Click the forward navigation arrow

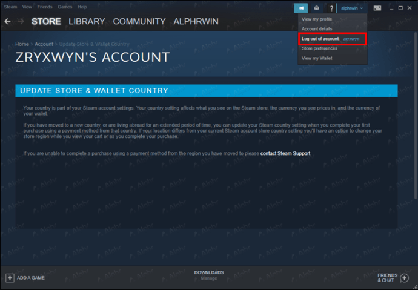21,21
